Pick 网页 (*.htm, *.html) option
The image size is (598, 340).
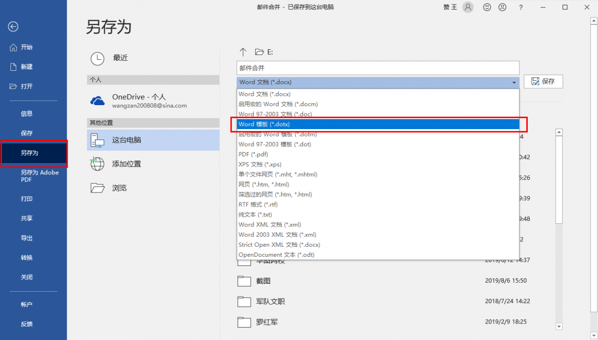coord(378,184)
